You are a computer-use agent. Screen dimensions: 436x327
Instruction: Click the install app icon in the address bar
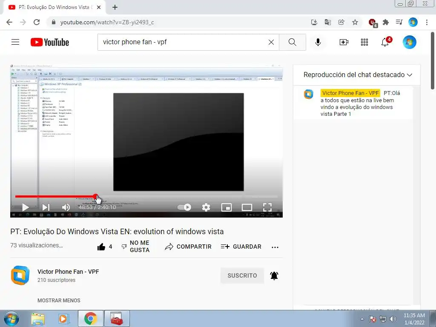pyautogui.click(x=314, y=22)
